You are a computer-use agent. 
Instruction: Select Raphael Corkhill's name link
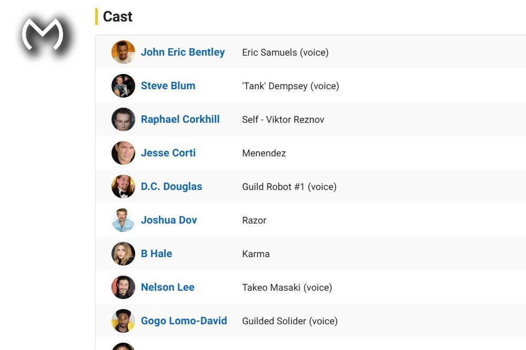click(180, 119)
